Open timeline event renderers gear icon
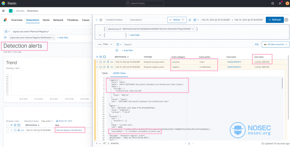 101,57
